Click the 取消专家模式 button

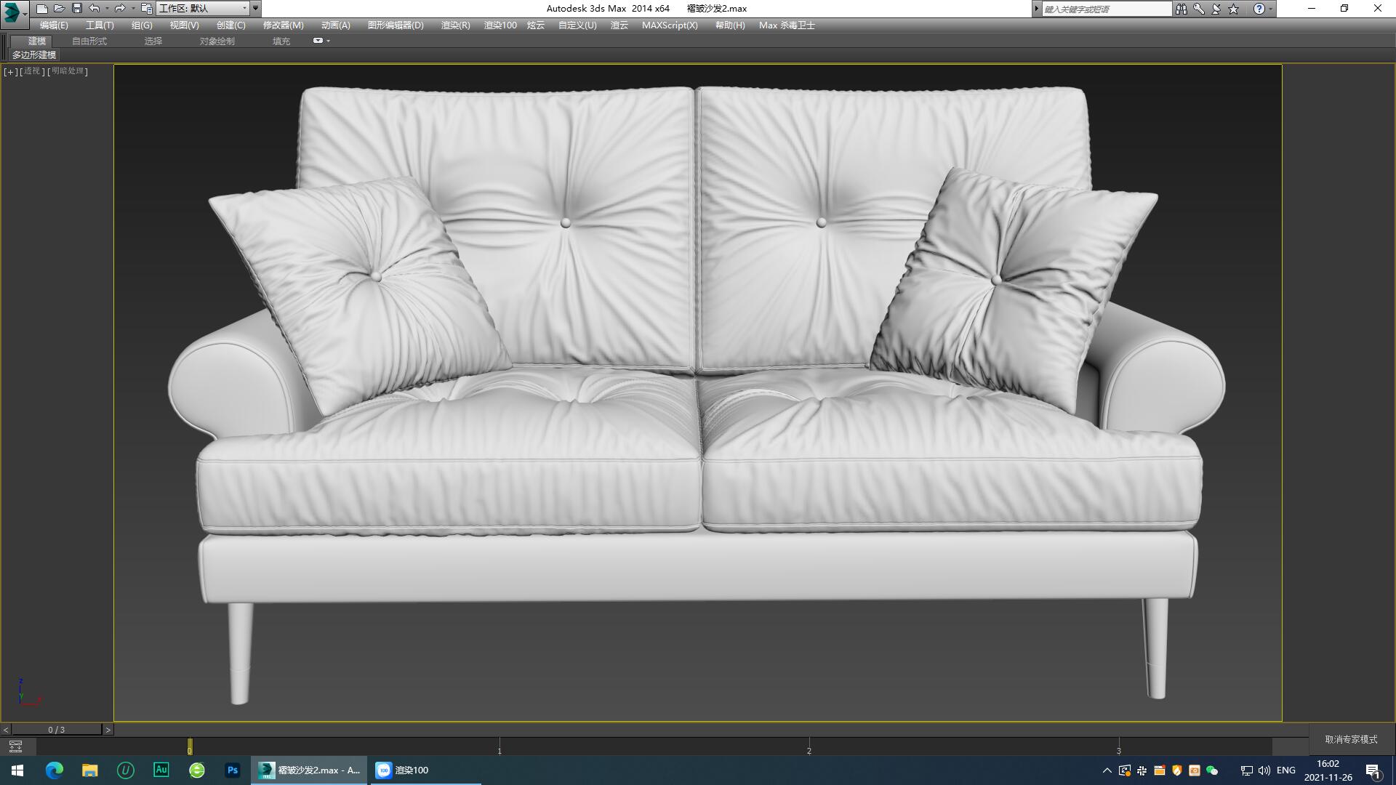[1350, 738]
